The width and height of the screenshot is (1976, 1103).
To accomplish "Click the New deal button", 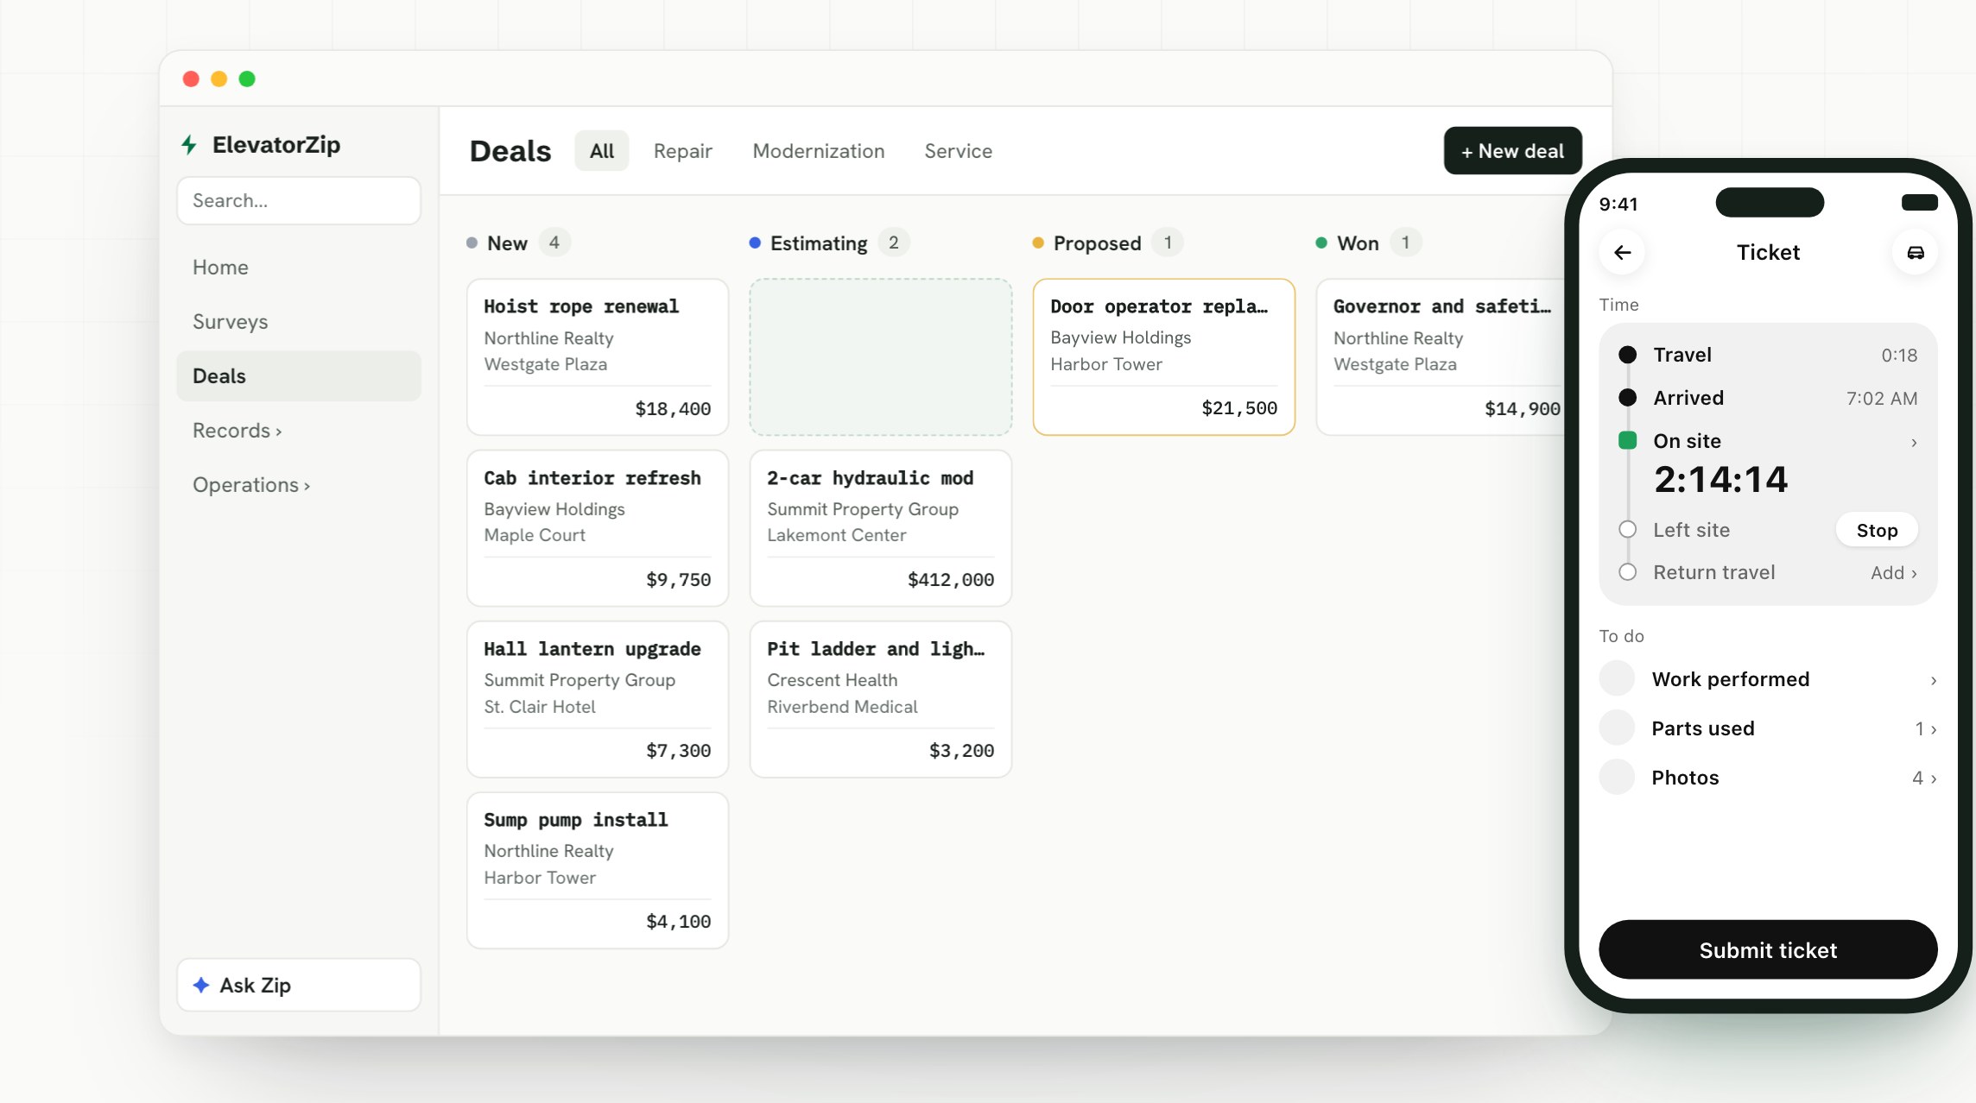I will 1512,151.
